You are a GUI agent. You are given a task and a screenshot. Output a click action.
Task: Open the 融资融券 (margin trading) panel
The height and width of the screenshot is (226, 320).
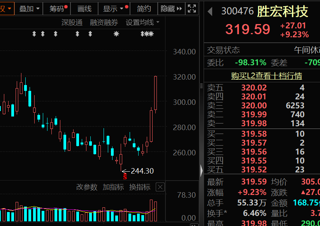point(104,22)
